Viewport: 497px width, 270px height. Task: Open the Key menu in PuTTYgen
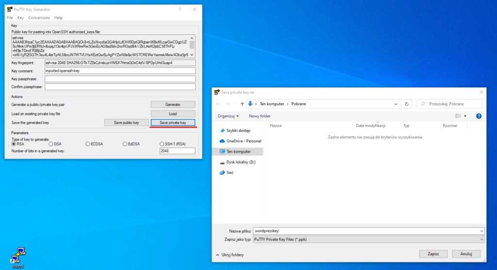pyautogui.click(x=20, y=18)
